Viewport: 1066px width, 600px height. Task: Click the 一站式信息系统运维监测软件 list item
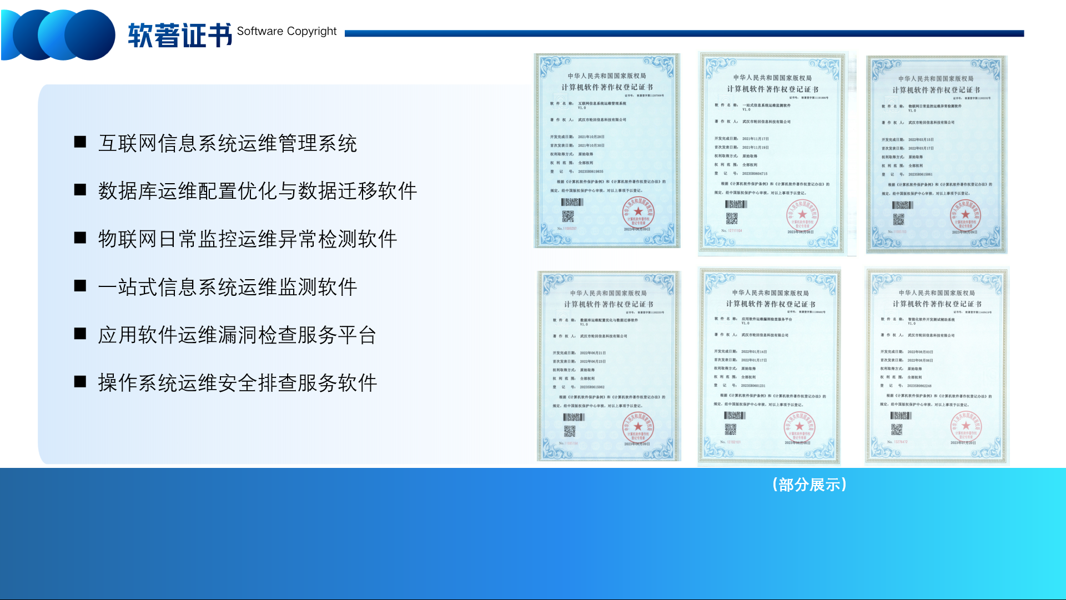(x=227, y=287)
